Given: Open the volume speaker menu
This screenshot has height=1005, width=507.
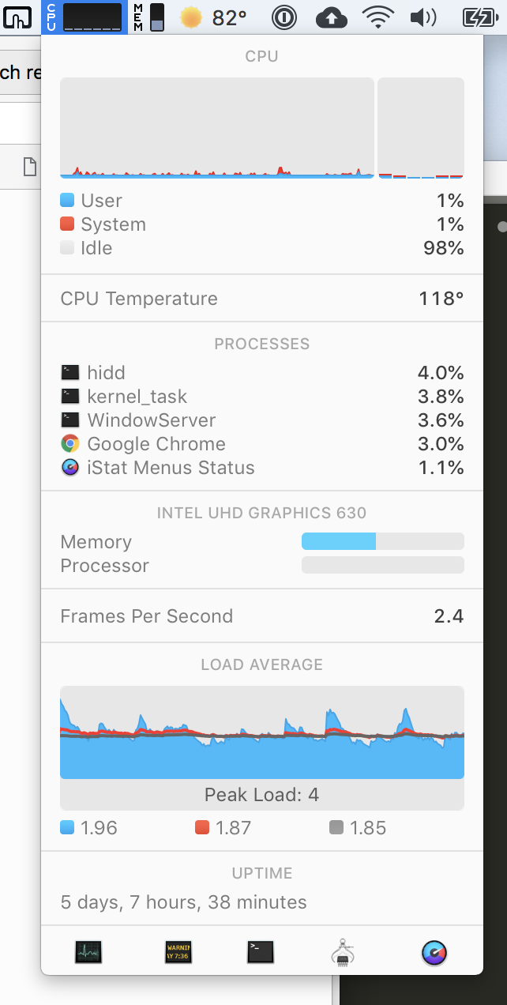Looking at the screenshot, I should 424,17.
